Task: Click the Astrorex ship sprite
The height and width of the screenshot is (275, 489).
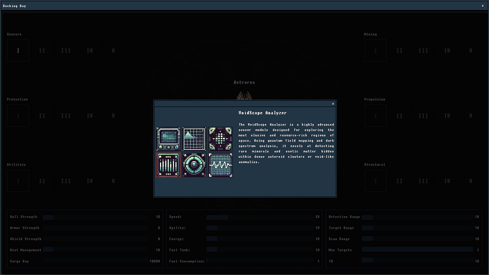Action: (x=244, y=96)
